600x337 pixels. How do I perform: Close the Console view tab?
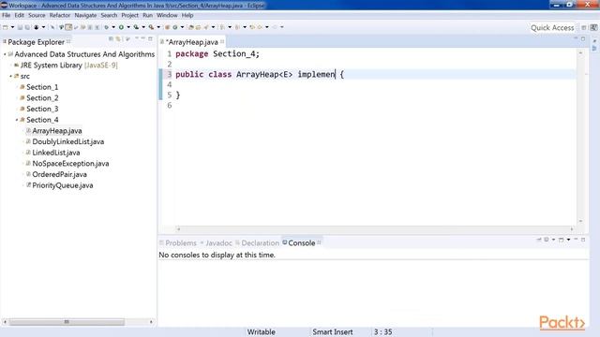coord(319,242)
